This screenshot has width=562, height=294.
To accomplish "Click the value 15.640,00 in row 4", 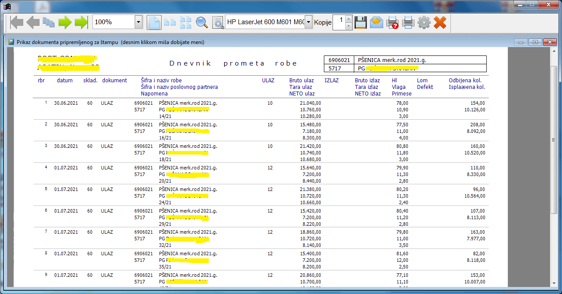I will pyautogui.click(x=310, y=168).
